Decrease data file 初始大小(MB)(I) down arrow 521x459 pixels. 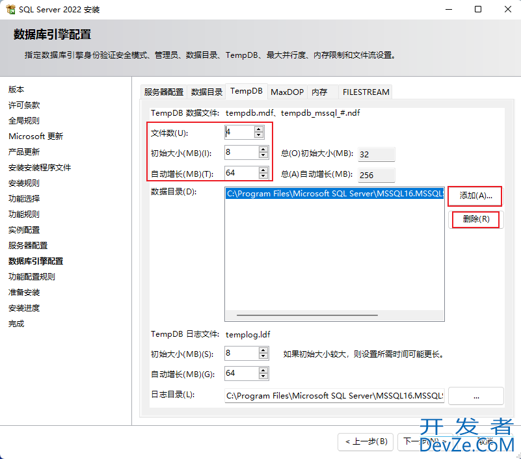(263, 155)
